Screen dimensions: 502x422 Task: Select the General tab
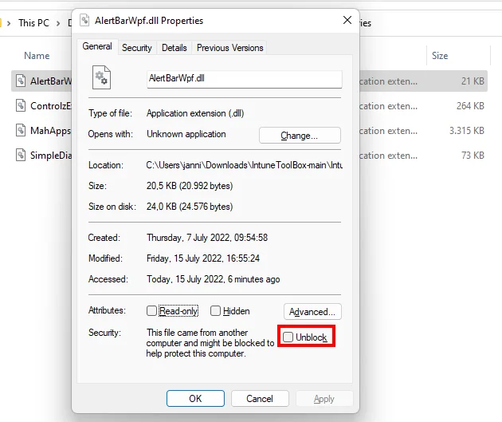point(97,46)
